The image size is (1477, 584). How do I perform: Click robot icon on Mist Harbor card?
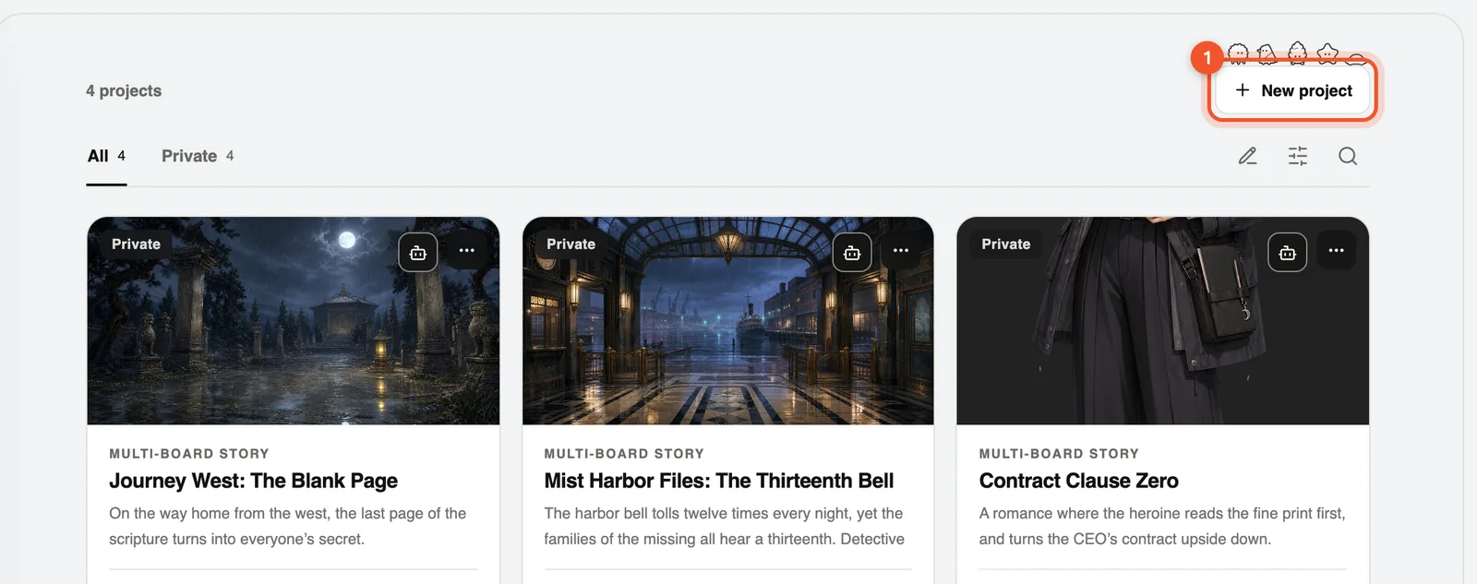click(852, 252)
